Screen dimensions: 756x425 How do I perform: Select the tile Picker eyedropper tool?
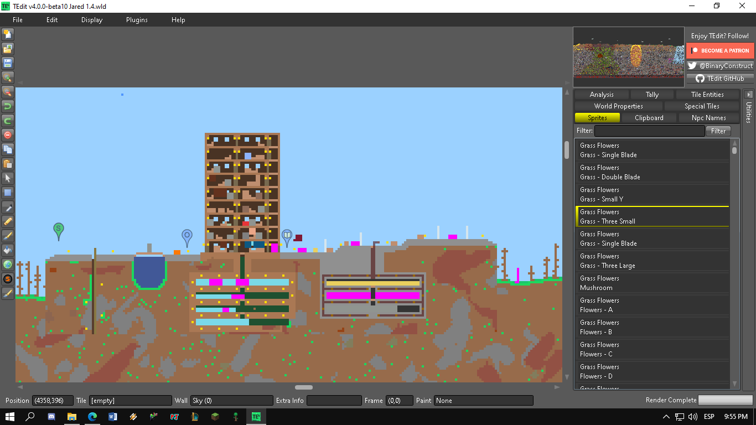tap(7, 206)
